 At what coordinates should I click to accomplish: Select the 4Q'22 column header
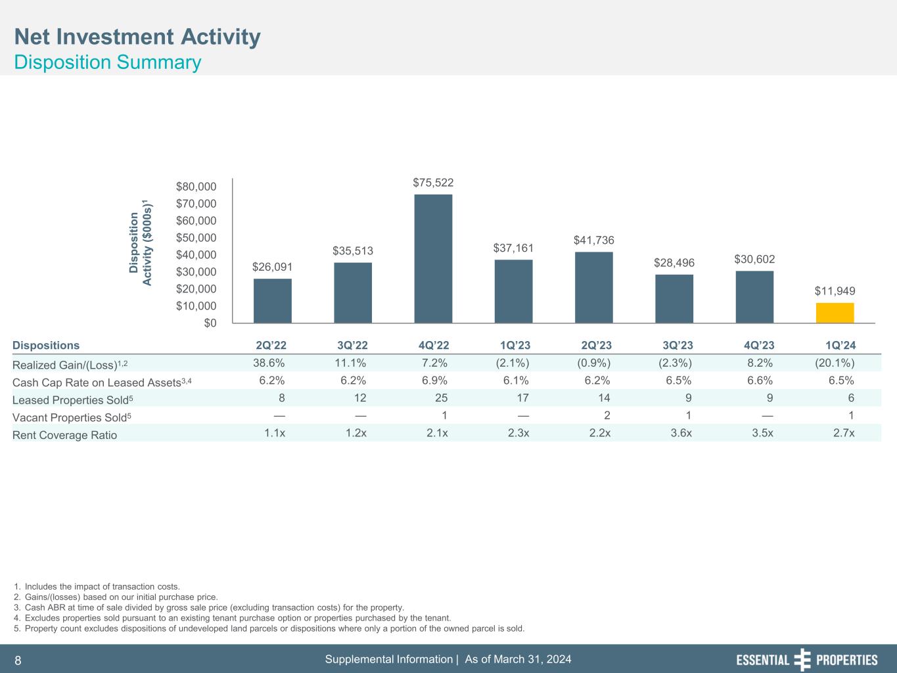click(x=432, y=345)
